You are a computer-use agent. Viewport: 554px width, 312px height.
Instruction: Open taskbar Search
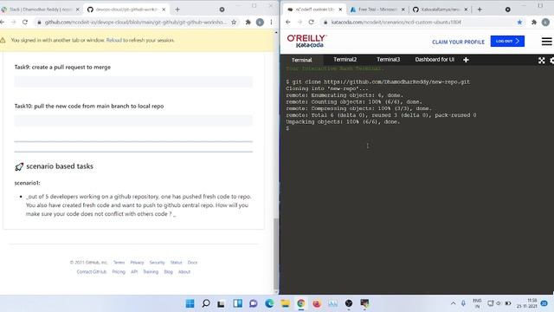(x=206, y=303)
